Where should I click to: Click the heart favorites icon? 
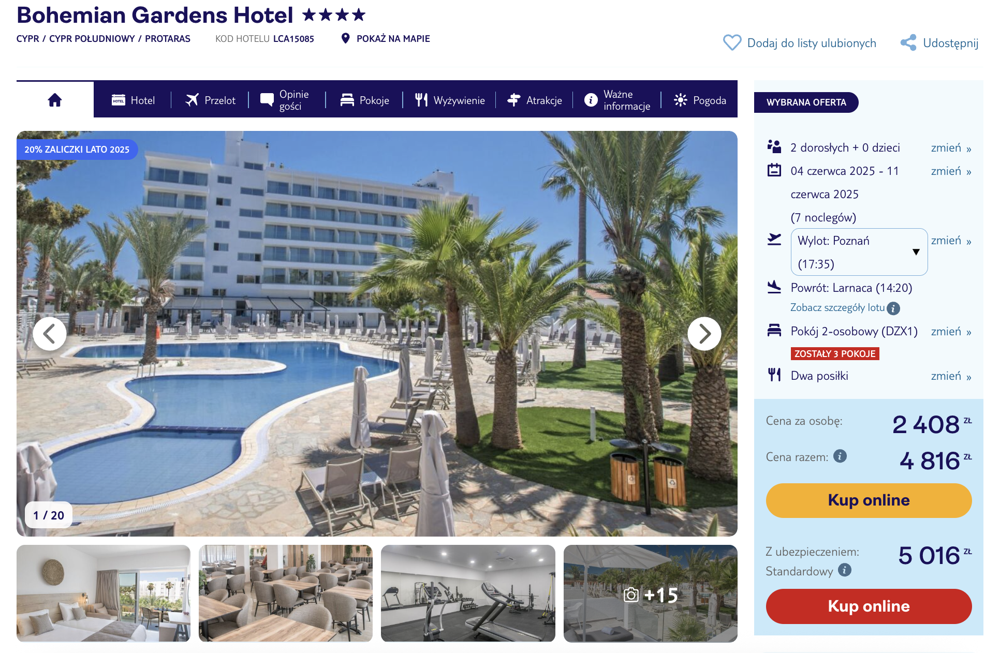pos(732,42)
